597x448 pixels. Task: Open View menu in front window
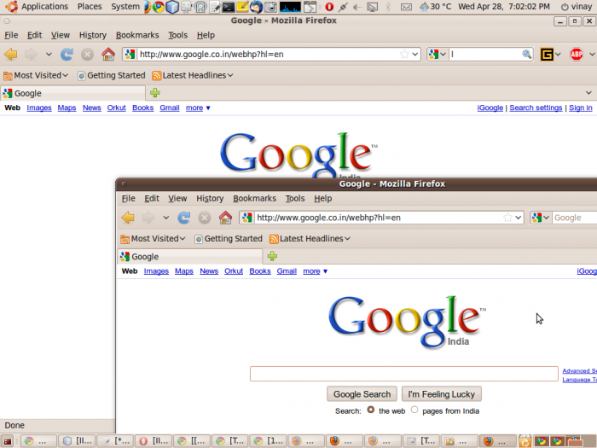click(x=177, y=199)
